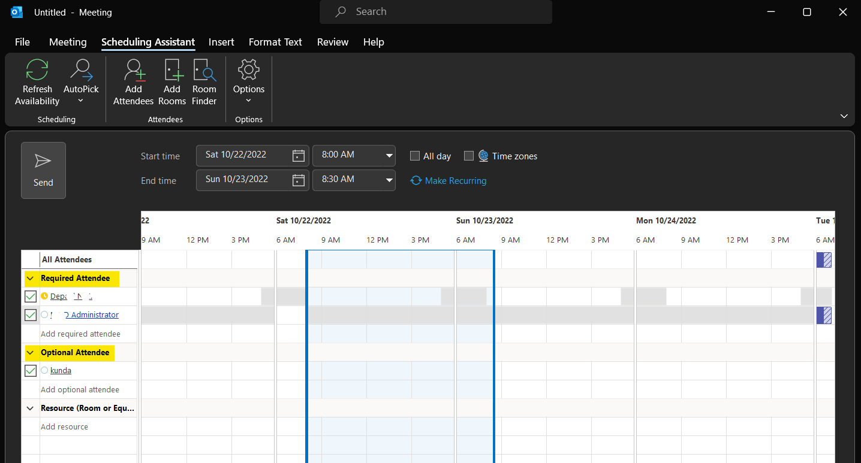Collapse the Required Attendee group

pos(30,278)
